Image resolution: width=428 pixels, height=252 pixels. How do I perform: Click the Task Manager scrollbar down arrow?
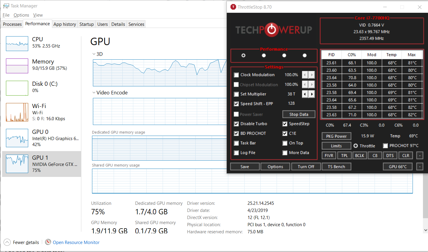click(x=426, y=230)
